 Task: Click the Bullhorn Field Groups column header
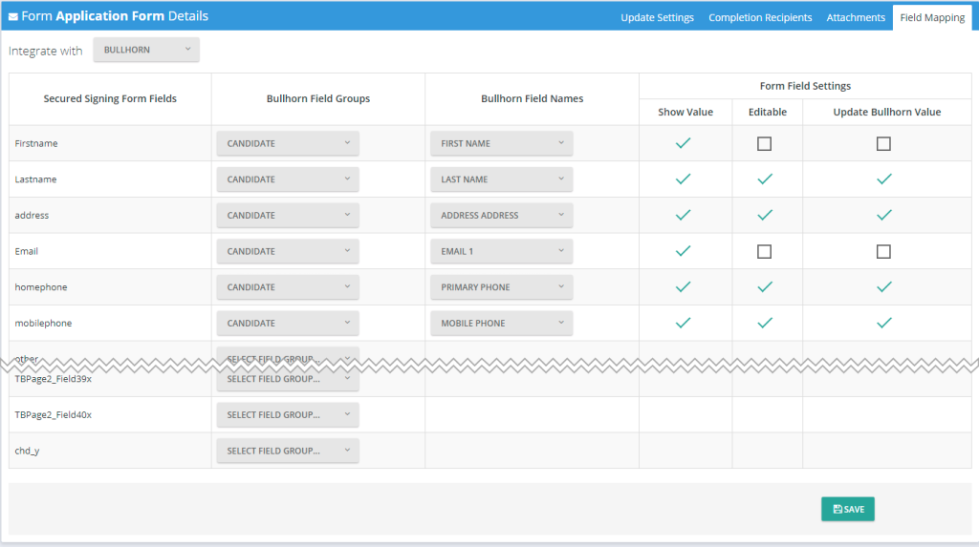(x=317, y=98)
